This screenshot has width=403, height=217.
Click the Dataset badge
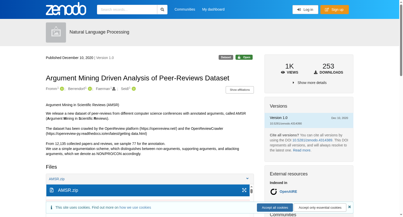226,57
